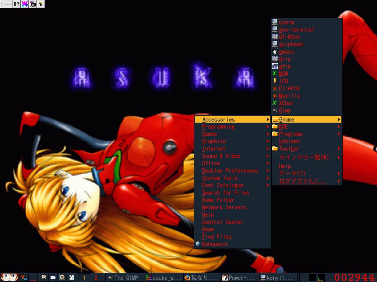Image resolution: width=377 pixels, height=282 pixels.
Task: Click the yellow question mark icon
Action: (40, 4)
